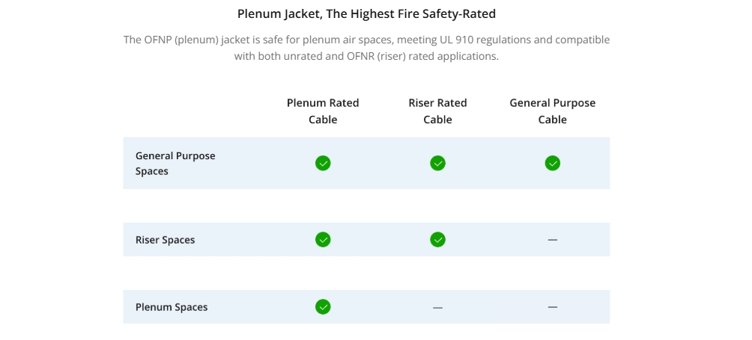Image resolution: width=752 pixels, height=340 pixels.
Task: Click the Riser Rated checkmark for Riser Spaces
Action: click(x=437, y=239)
